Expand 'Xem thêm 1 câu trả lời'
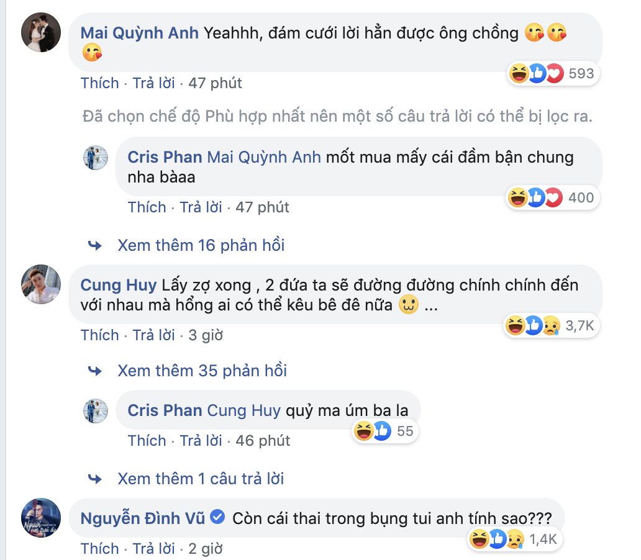Screen dimensions: 641x560 pyautogui.click(x=200, y=479)
